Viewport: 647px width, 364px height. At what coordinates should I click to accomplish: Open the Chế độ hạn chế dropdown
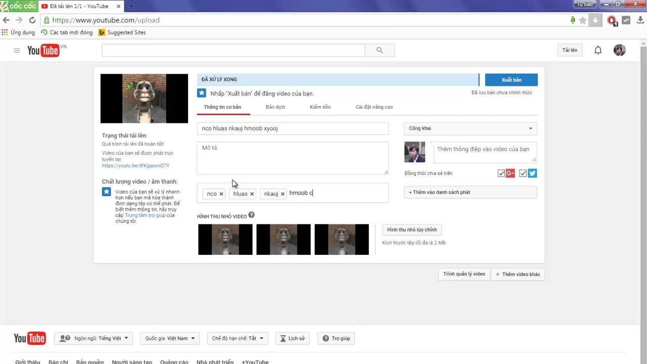(238, 338)
